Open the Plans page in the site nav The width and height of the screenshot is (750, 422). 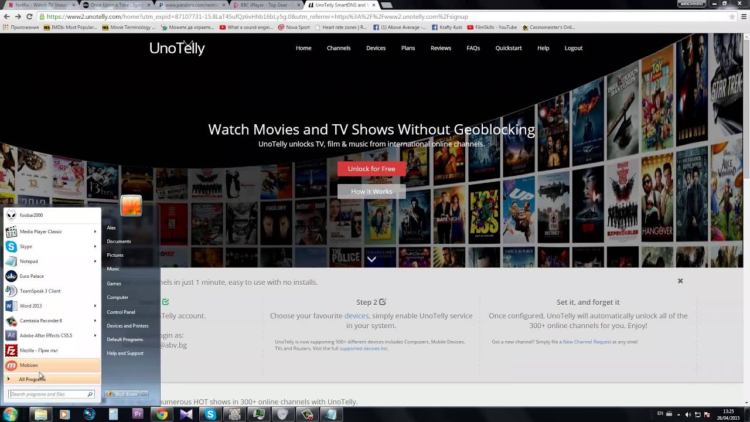408,48
